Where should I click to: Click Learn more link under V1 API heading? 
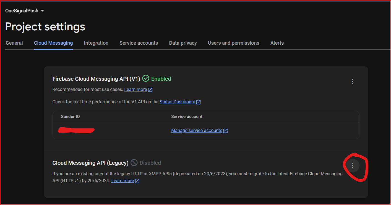pos(135,90)
